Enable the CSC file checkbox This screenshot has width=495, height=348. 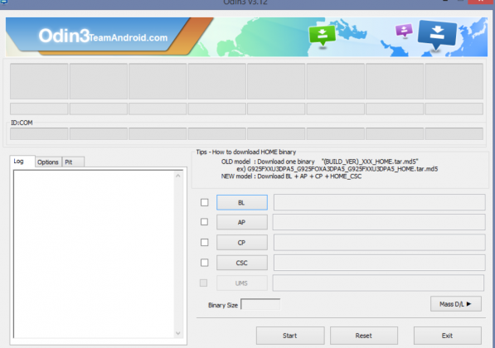(x=204, y=263)
